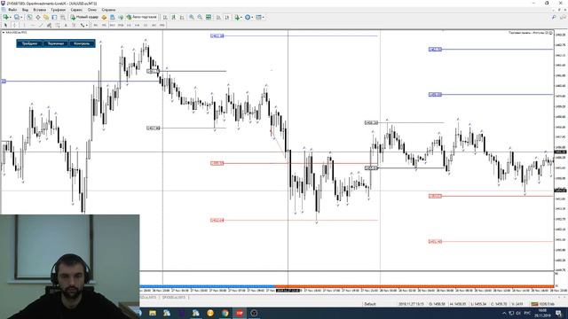
Task: Select the text tool 'A'
Action: tap(66, 26)
